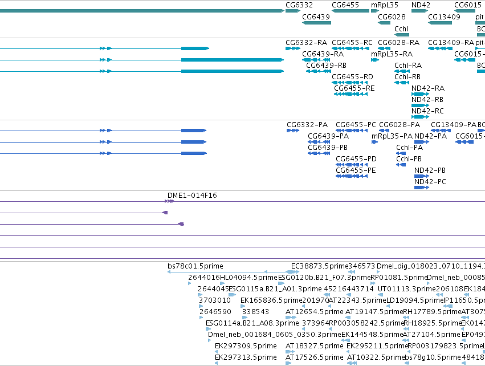Click CDS CG6455-PC glyph

point(352,131)
